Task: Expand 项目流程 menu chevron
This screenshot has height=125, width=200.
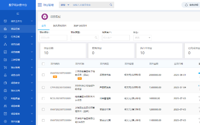Action: click(32, 44)
